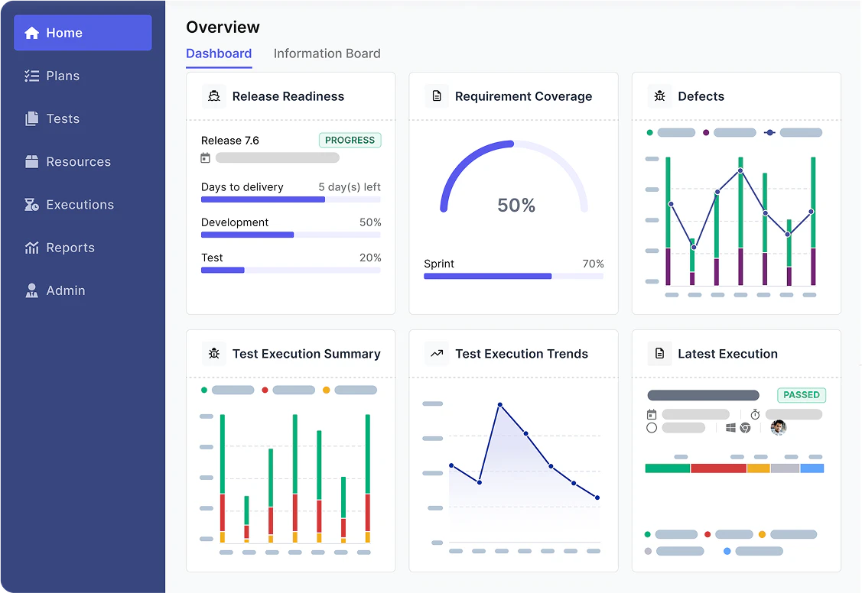Image resolution: width=862 pixels, height=593 pixels.
Task: Click the Windows OS icon in Latest Execution
Action: (x=730, y=428)
